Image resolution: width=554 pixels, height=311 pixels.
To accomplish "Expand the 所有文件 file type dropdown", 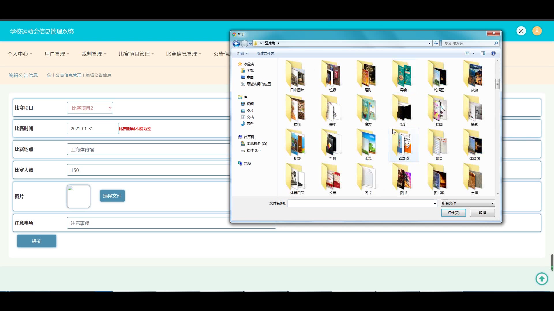I will pyautogui.click(x=467, y=203).
